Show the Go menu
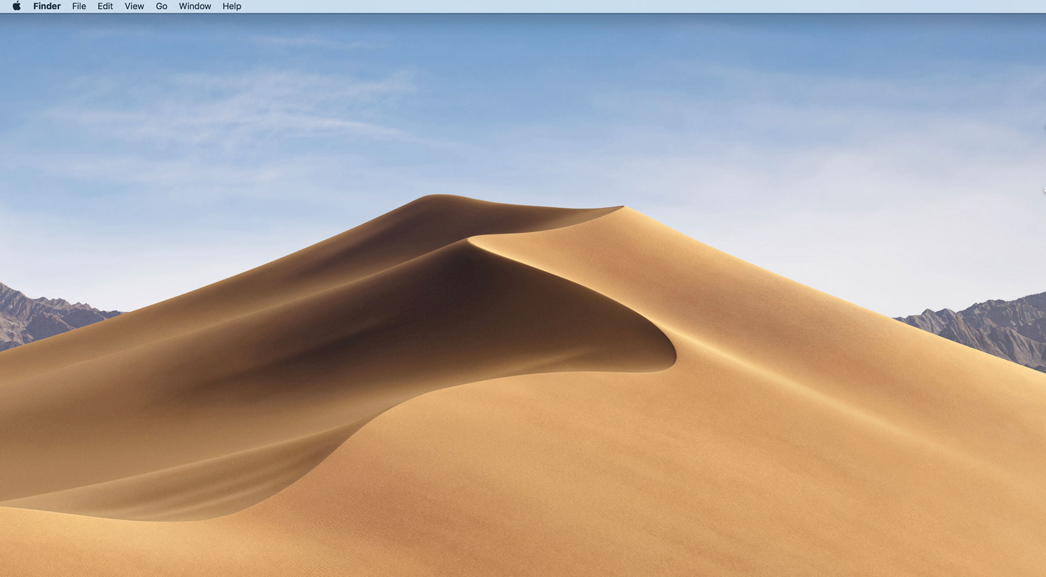 pyautogui.click(x=161, y=6)
